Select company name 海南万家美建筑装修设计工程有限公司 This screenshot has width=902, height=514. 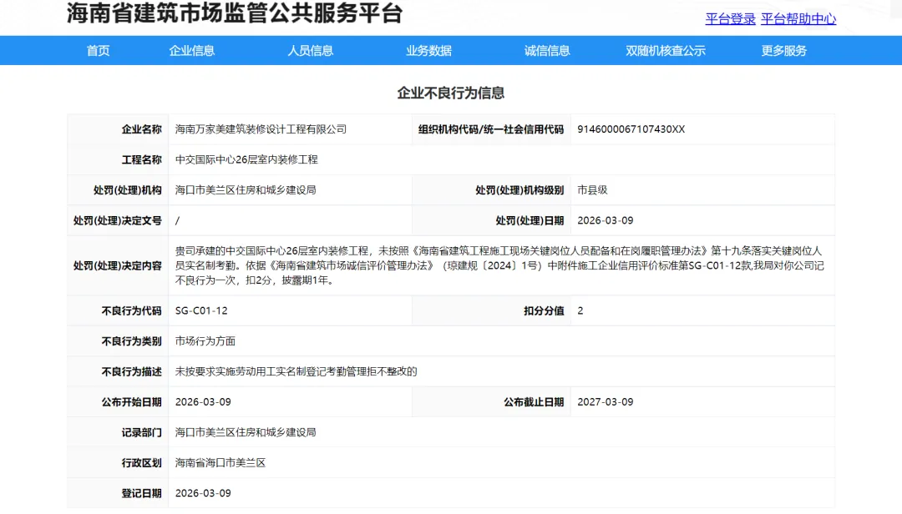(261, 129)
